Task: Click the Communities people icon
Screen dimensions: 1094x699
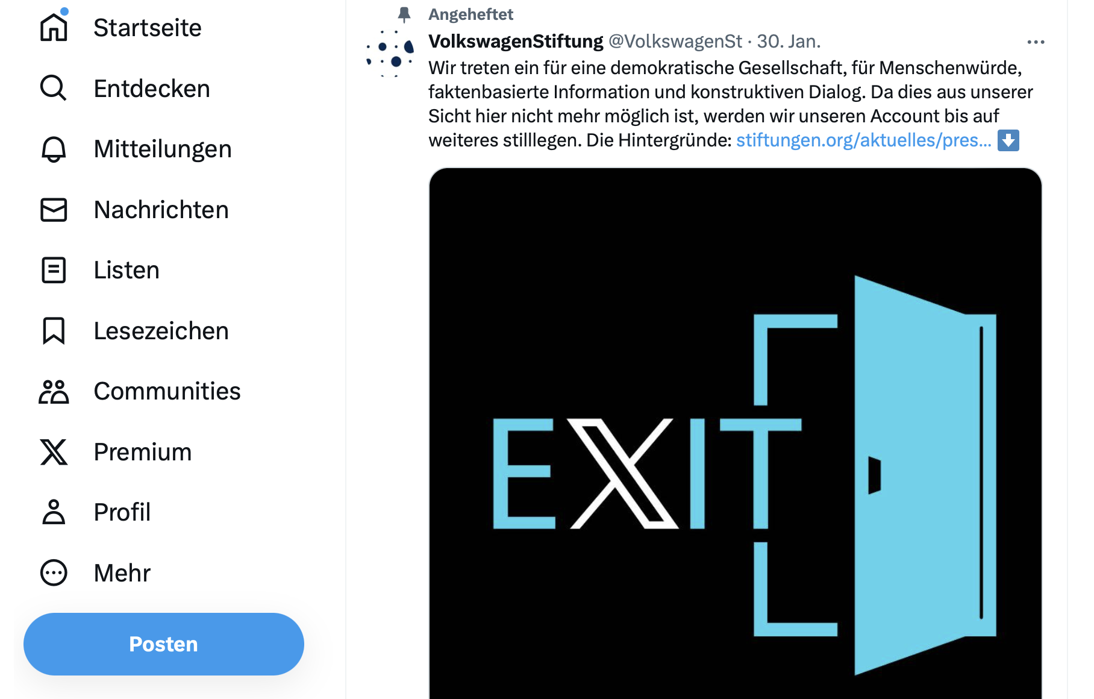Action: point(54,392)
